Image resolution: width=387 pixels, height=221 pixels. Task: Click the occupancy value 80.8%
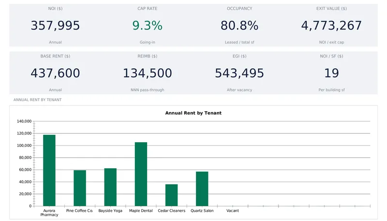239,26
